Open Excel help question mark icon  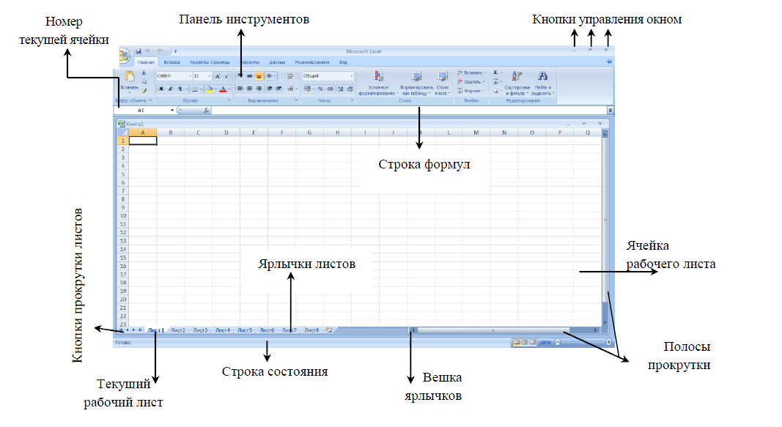610,62
